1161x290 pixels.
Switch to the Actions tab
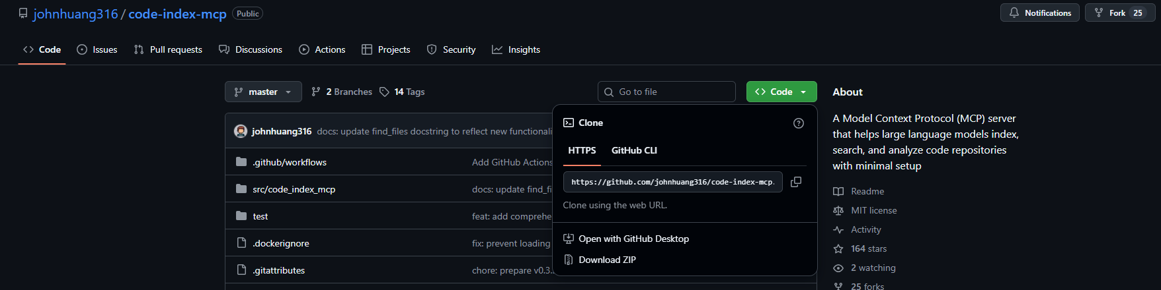click(322, 49)
